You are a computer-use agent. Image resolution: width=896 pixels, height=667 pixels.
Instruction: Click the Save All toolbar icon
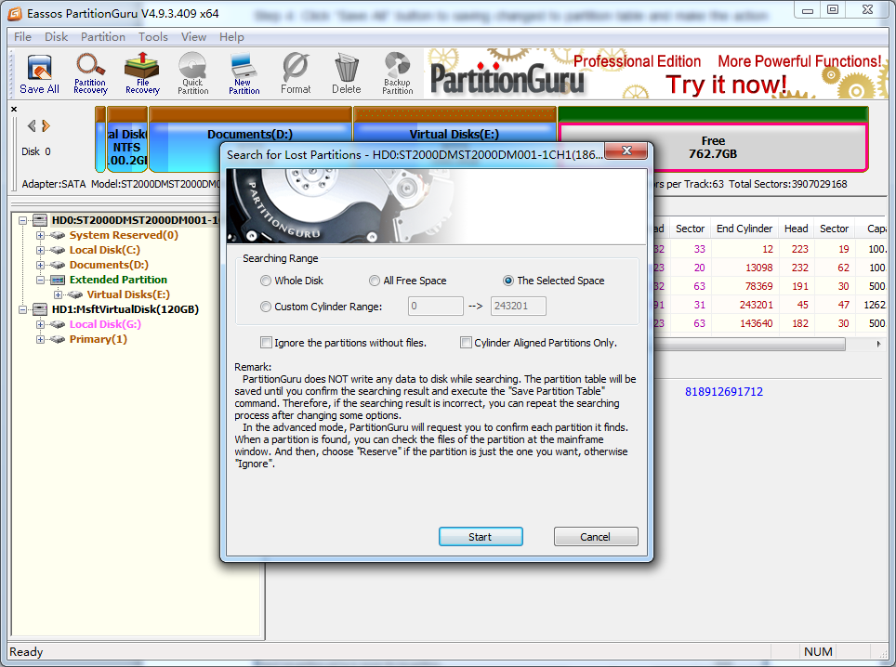[x=39, y=74]
